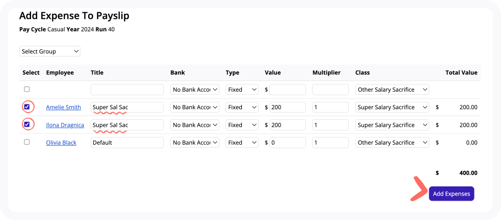The height and width of the screenshot is (220, 501).
Task: Open the Olivia Black employee link
Action: coord(61,143)
